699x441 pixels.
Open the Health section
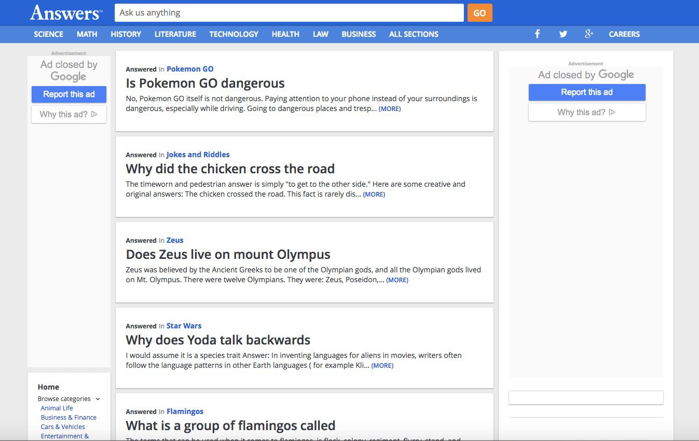click(285, 34)
